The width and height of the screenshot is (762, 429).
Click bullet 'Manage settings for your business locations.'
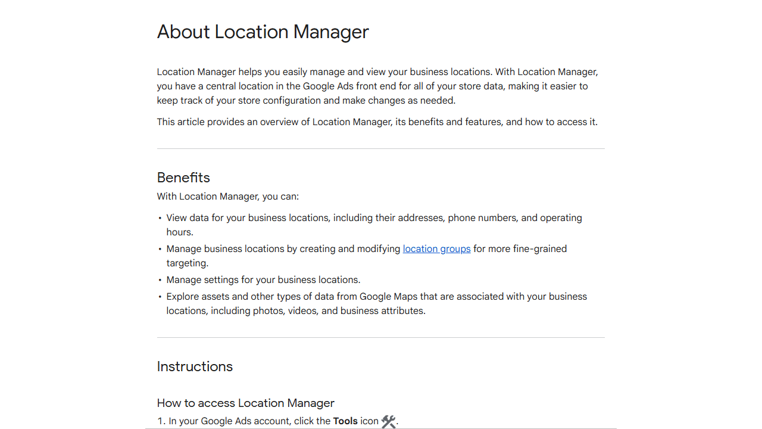[x=263, y=279]
